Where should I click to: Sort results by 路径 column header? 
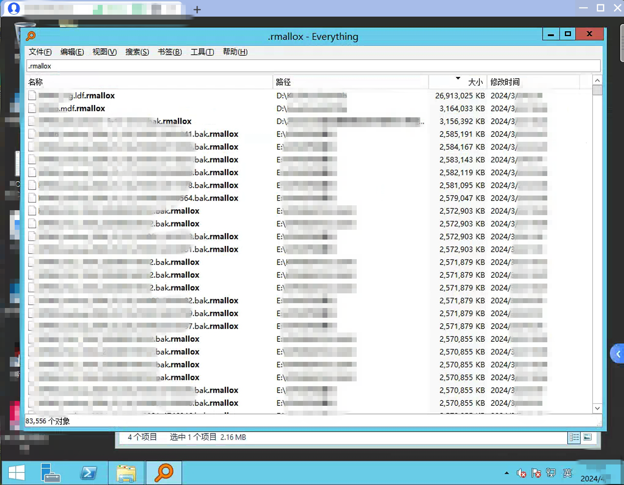point(351,82)
